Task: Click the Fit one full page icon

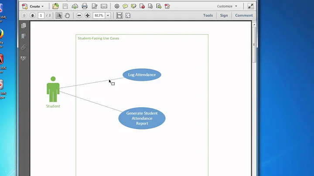Action: (x=128, y=15)
